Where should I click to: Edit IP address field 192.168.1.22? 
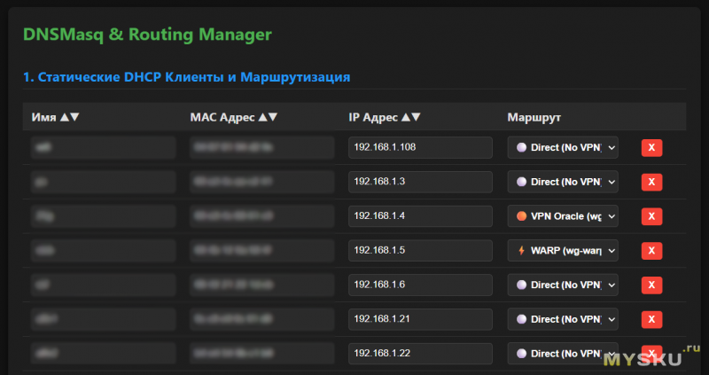[x=420, y=354]
